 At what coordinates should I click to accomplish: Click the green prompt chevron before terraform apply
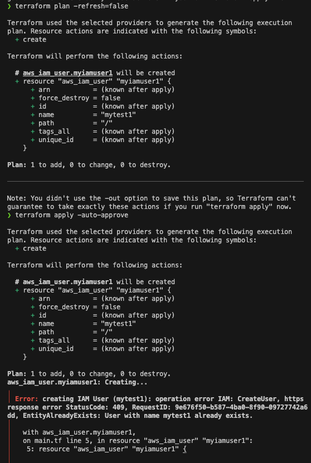tap(9, 215)
